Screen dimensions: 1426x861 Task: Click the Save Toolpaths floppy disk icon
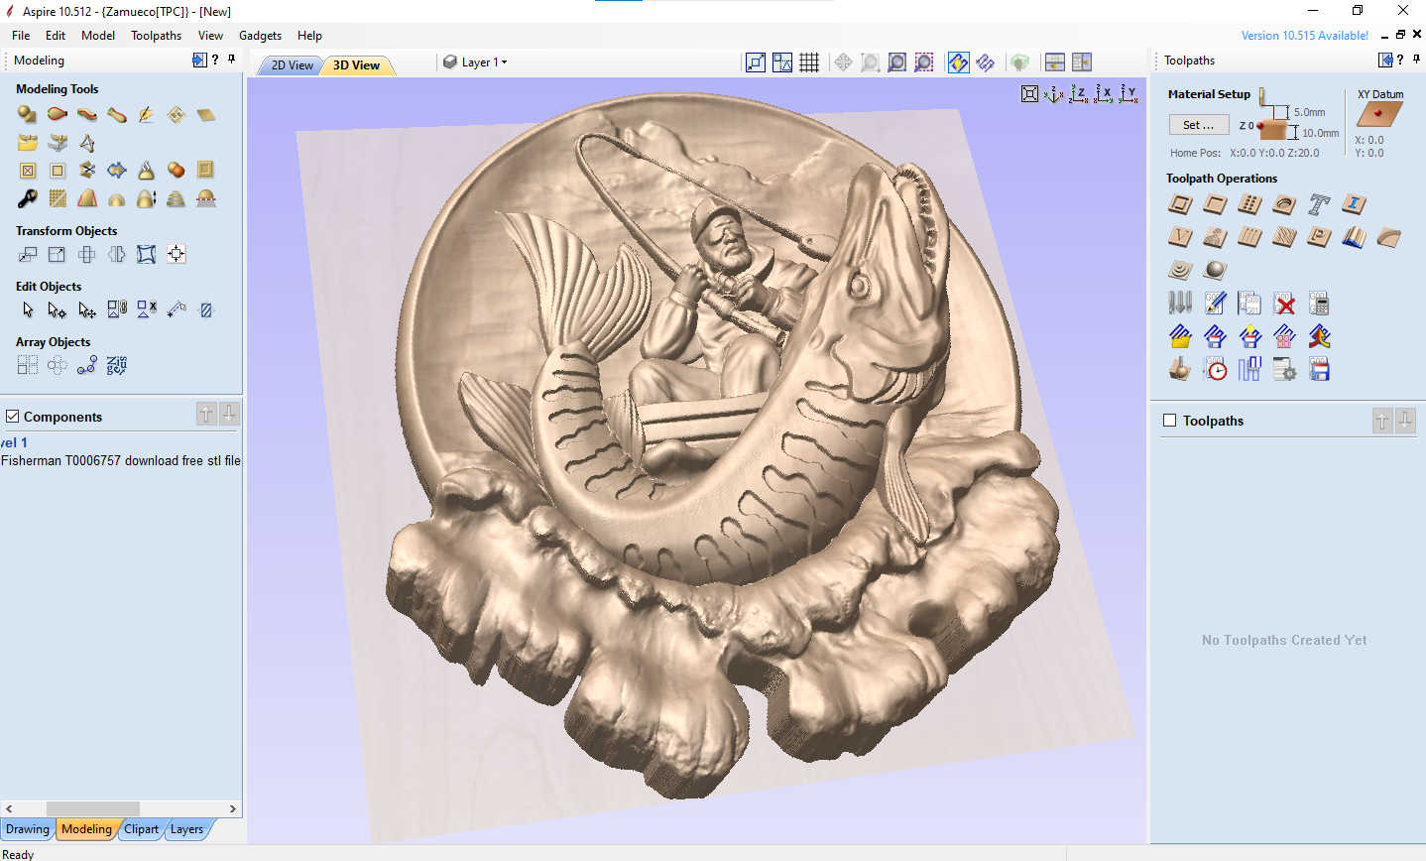[x=1319, y=370]
